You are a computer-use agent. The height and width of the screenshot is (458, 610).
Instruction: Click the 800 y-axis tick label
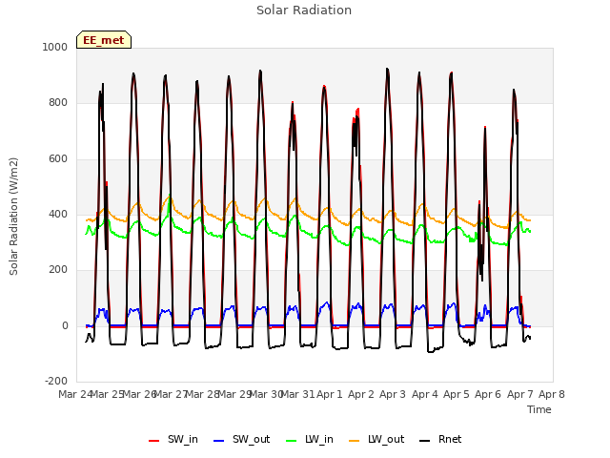(58, 103)
